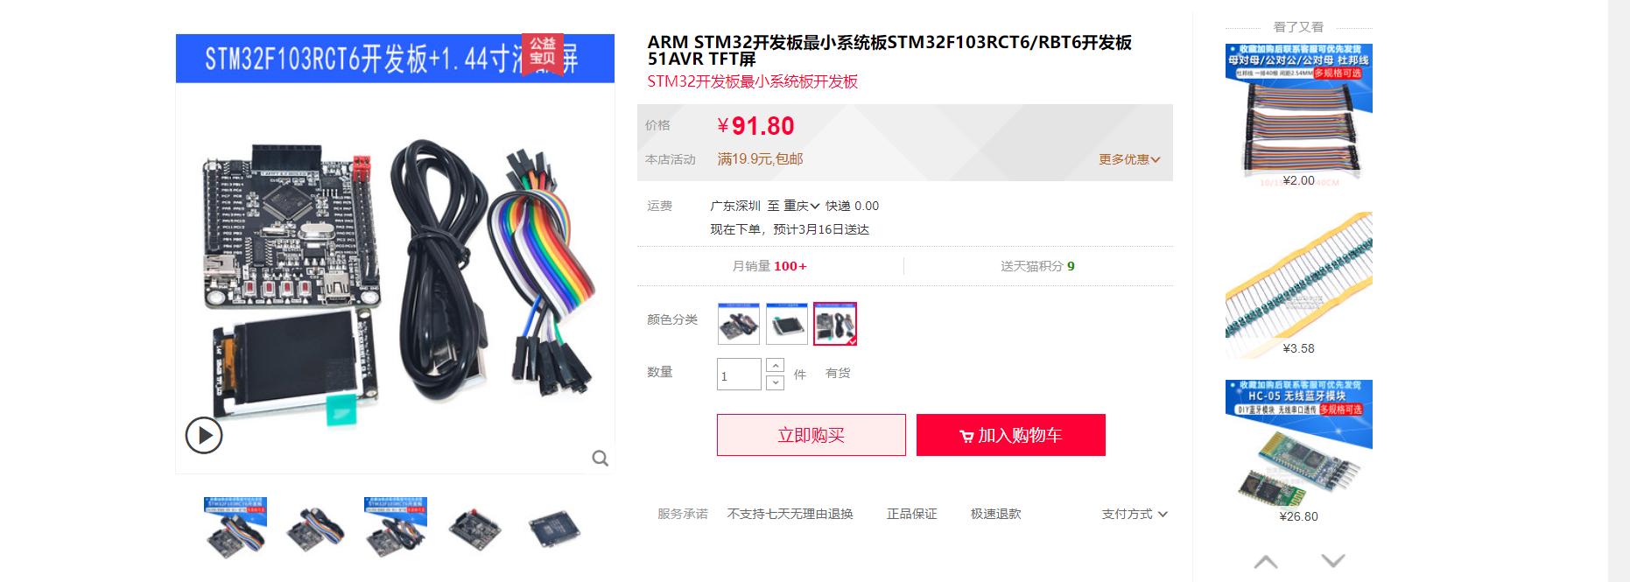Decrease quantity with the down stepper

point(775,382)
